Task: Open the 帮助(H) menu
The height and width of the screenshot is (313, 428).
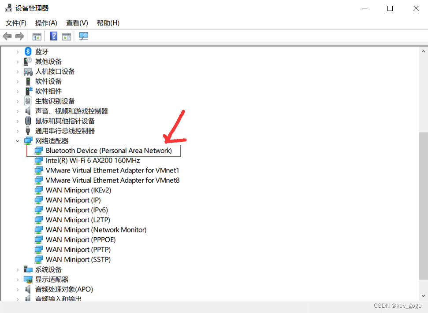Action: coord(108,23)
